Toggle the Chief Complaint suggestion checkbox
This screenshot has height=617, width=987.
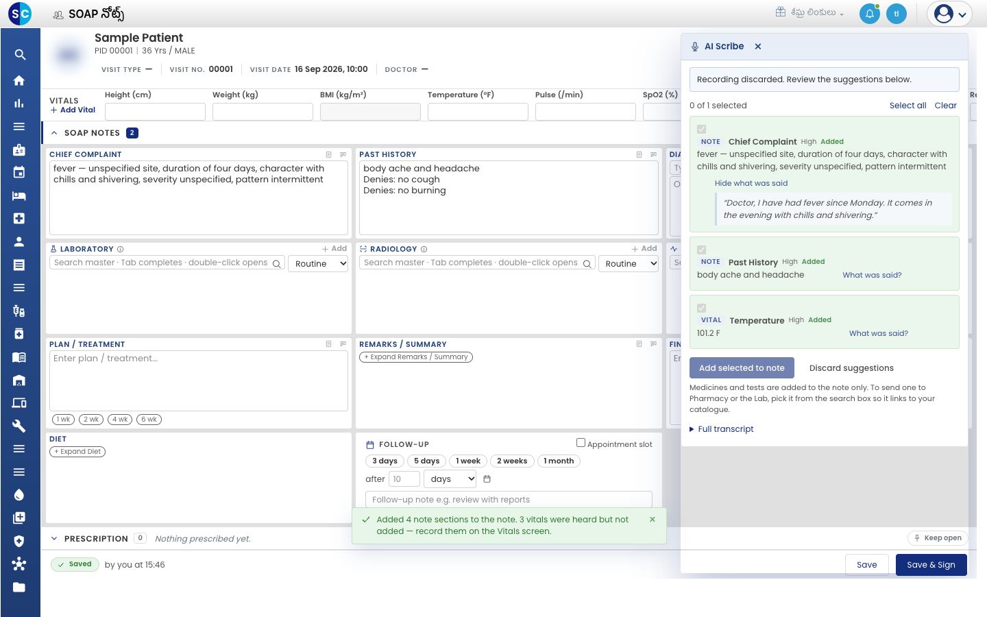[x=702, y=129]
